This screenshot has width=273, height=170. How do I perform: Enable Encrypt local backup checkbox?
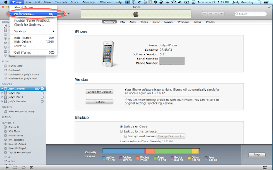click(x=125, y=136)
